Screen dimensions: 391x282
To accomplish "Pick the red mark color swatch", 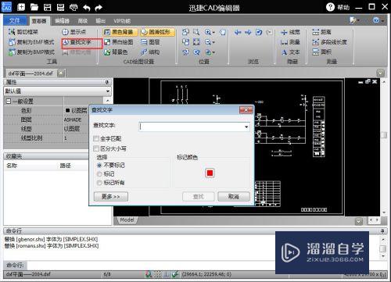I will coord(210,173).
